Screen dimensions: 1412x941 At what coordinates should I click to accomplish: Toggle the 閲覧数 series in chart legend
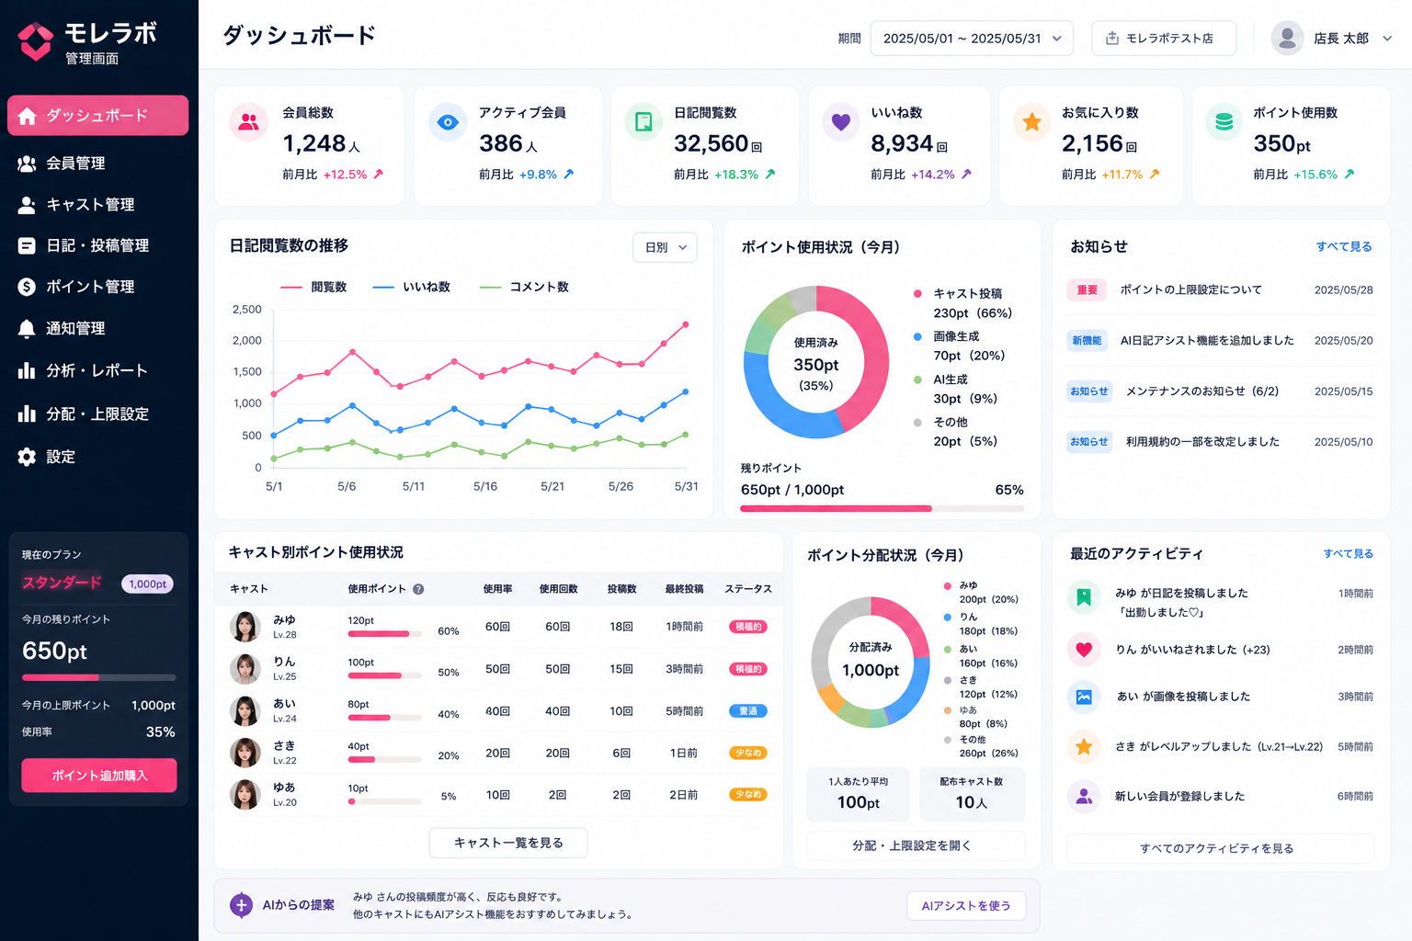[x=313, y=287]
